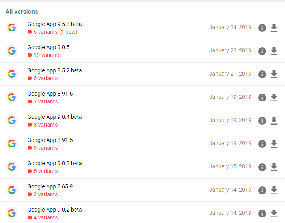Viewport: 285px width, 223px height.
Task: Open Google App 9.0.2 beta link
Action: coord(54,210)
